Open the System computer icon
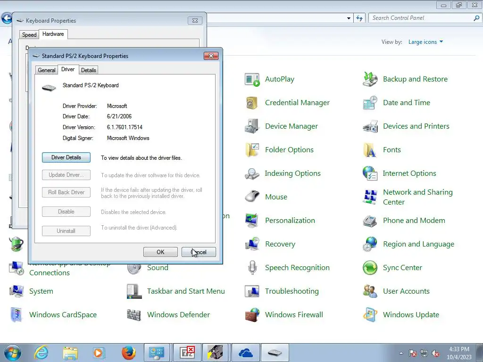The image size is (483, 362). [x=16, y=291]
